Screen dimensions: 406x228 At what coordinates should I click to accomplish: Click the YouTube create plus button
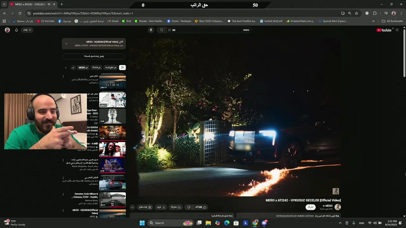point(28,30)
